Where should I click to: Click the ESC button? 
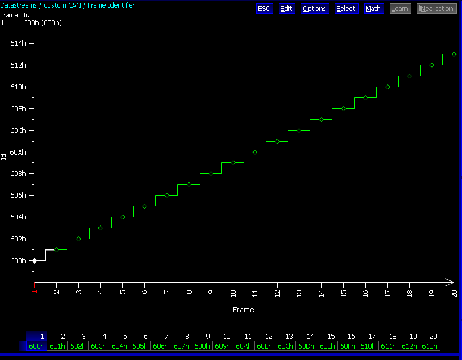pos(264,9)
